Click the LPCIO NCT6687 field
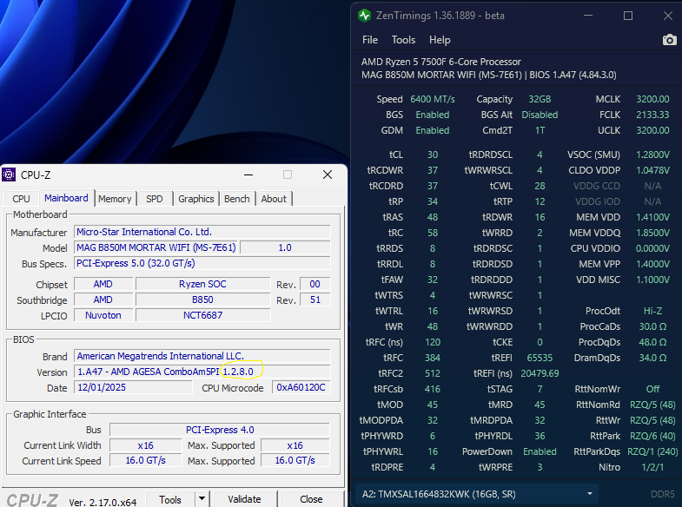 (202, 315)
